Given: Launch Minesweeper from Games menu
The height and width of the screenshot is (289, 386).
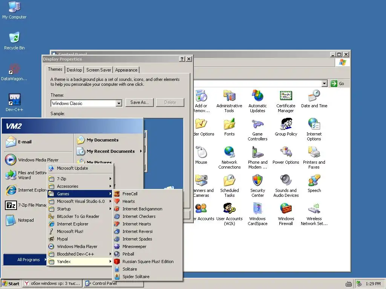Looking at the screenshot, I should click(147, 246).
